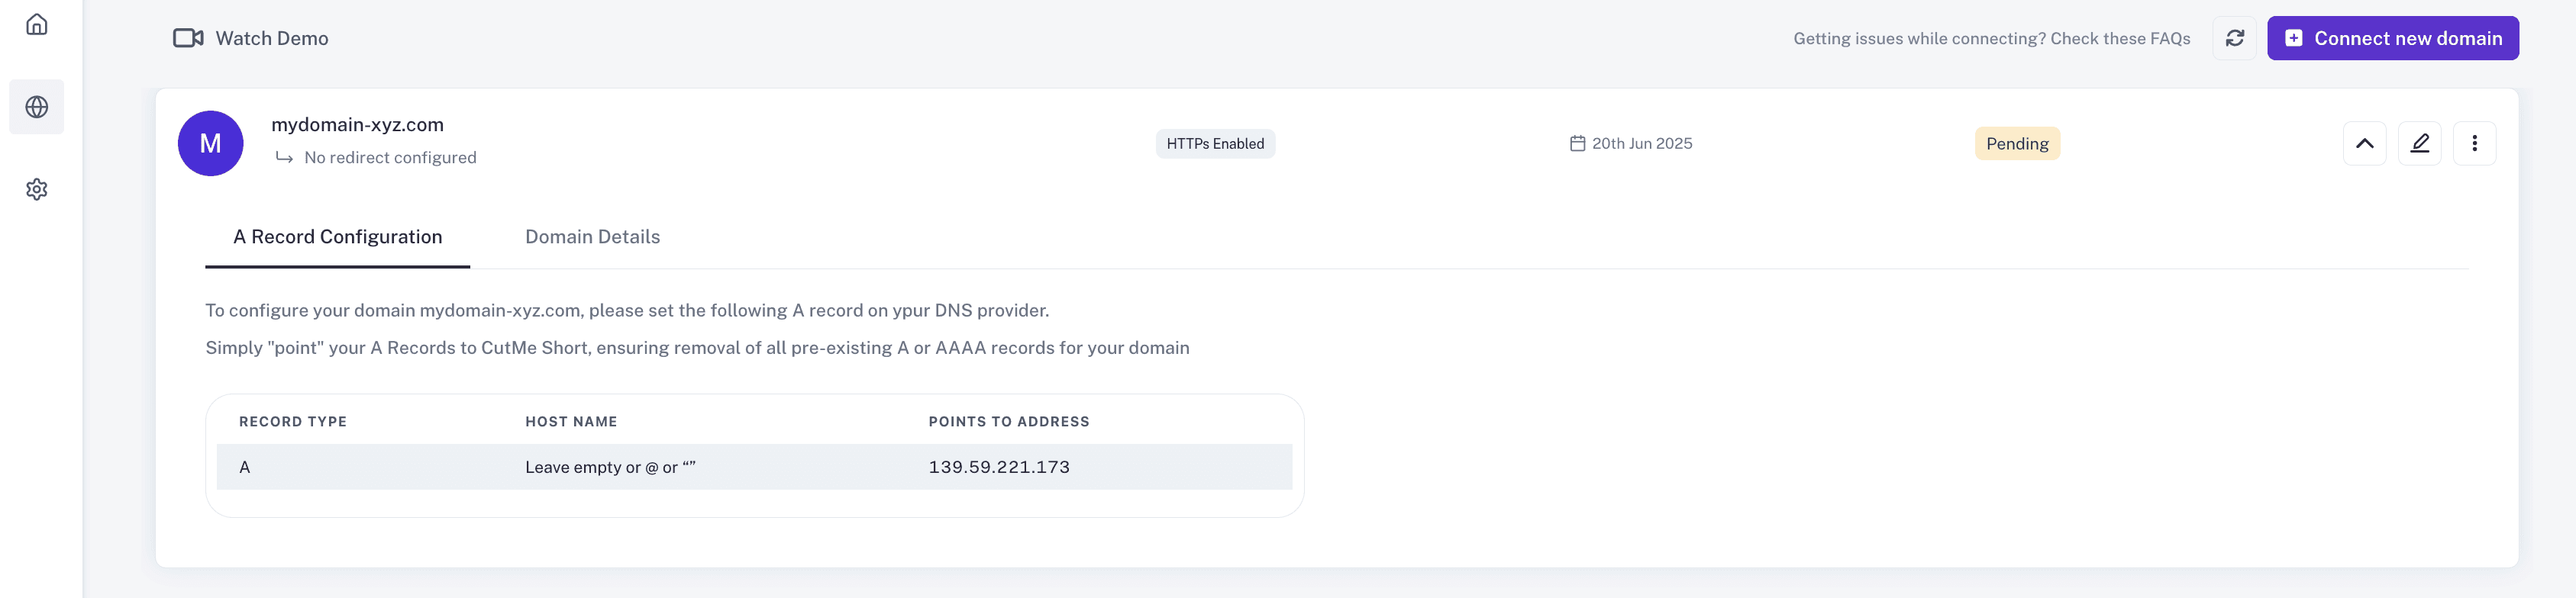Switch to the Domain Details tab
2576x598 pixels.
coord(592,236)
